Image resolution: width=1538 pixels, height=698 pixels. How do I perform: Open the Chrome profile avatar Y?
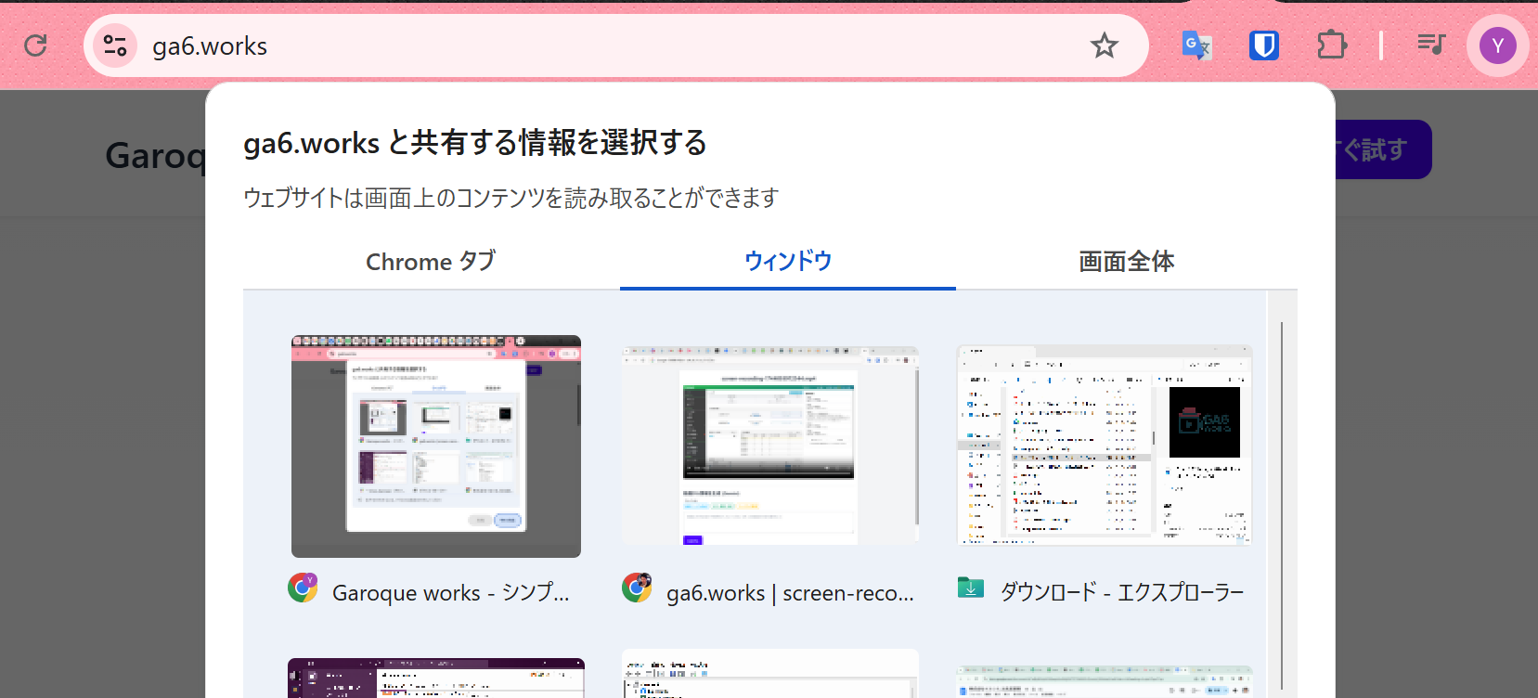pos(1497,45)
